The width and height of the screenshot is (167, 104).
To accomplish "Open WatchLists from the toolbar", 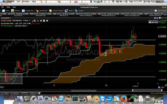I will 28,11.
